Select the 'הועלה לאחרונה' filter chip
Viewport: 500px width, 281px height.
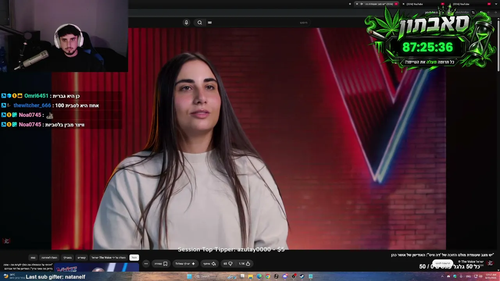(x=49, y=258)
